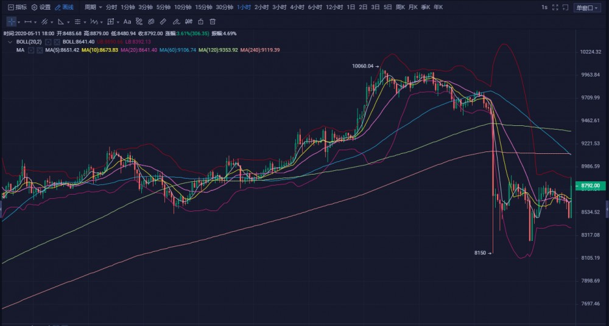Pick the Aa text annotation tool

click(x=127, y=21)
